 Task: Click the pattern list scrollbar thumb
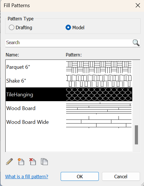tap(137, 135)
